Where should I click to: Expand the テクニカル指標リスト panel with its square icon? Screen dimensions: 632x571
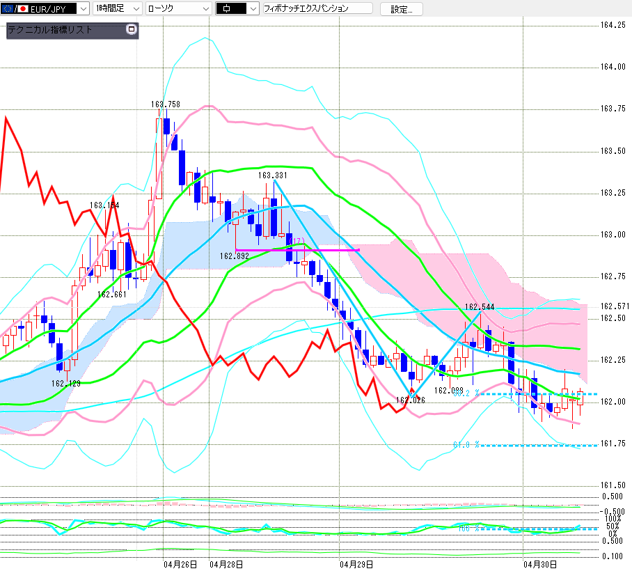click(132, 29)
